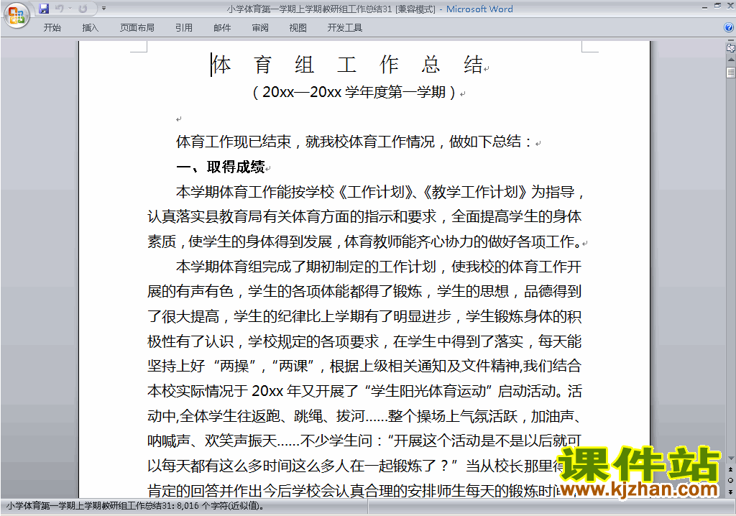
Task: Select the 邮件 ribbon tab
Action: click(222, 28)
